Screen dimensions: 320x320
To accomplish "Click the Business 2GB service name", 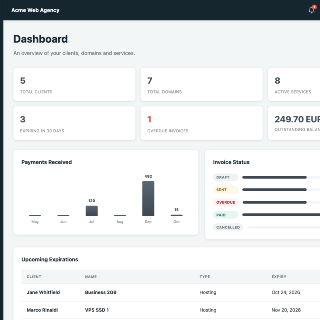I will (x=101, y=292).
